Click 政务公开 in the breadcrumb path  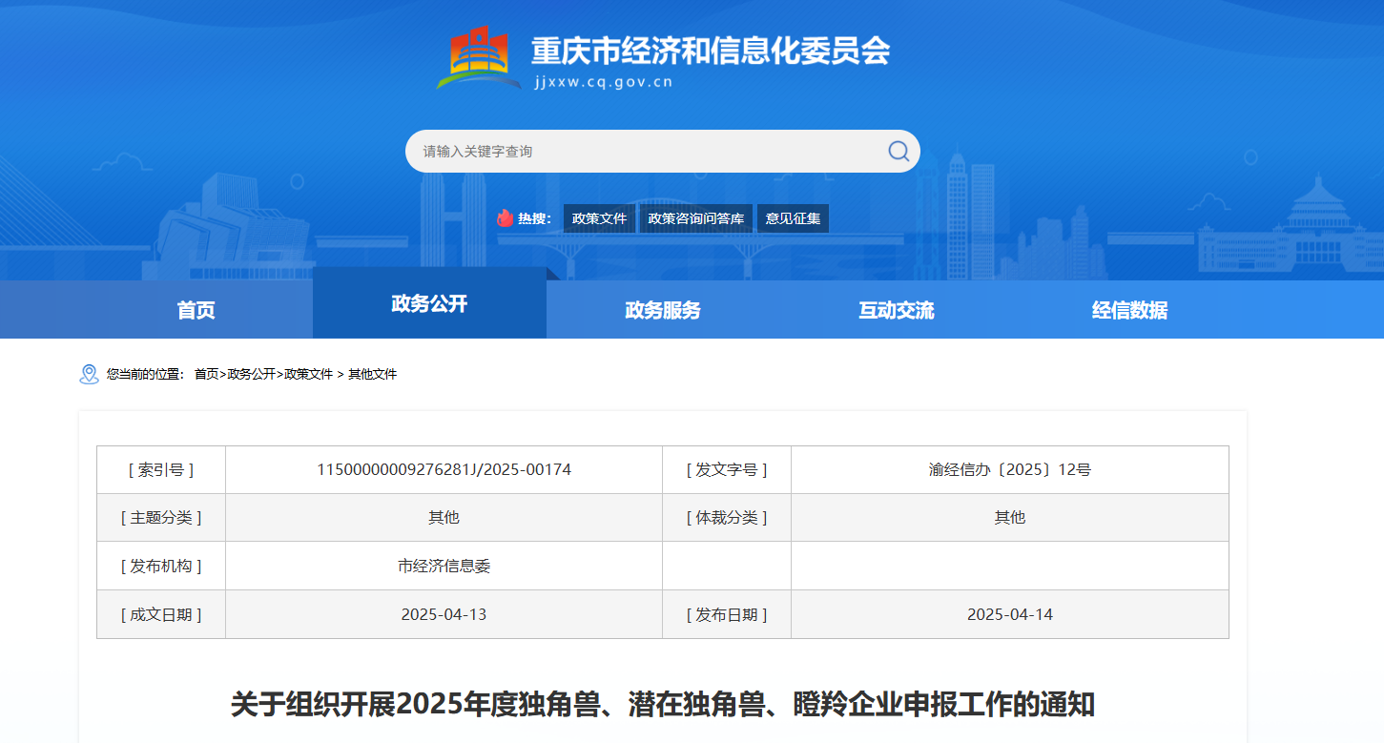[251, 375]
